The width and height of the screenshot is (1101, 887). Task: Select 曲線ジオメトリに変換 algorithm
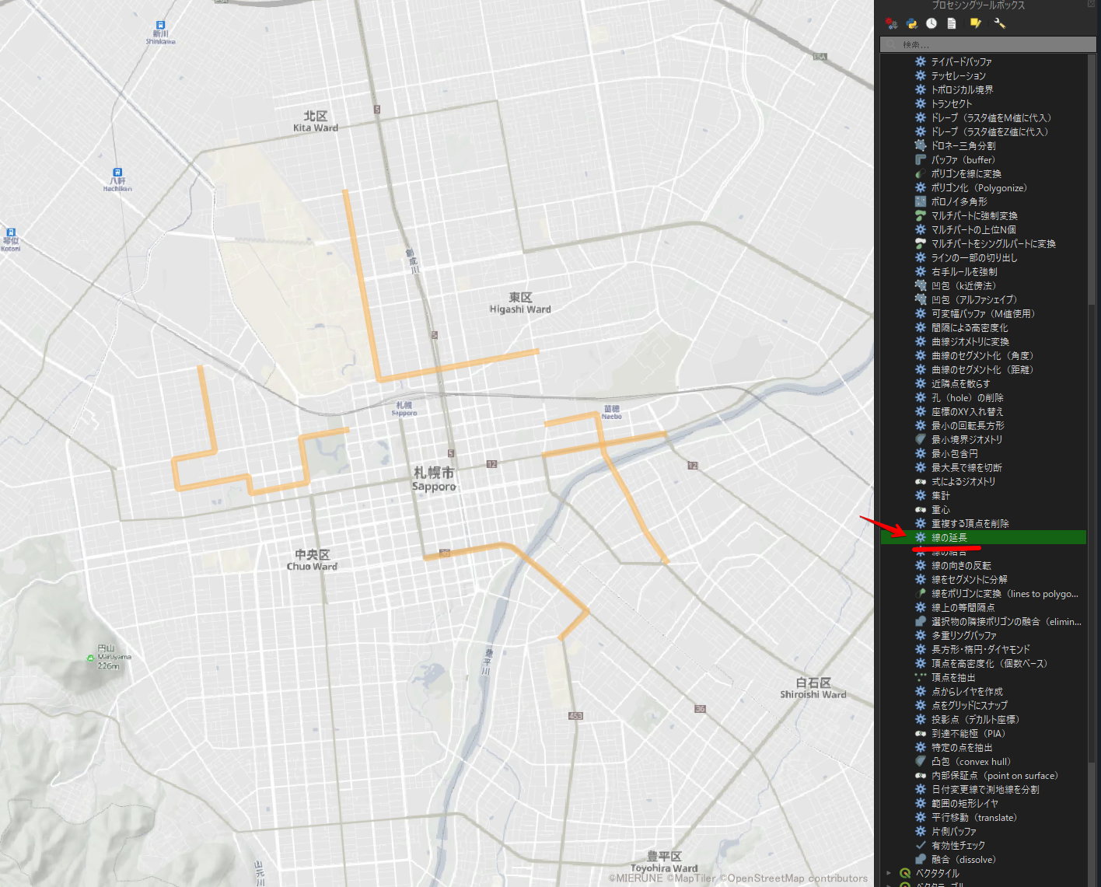971,342
